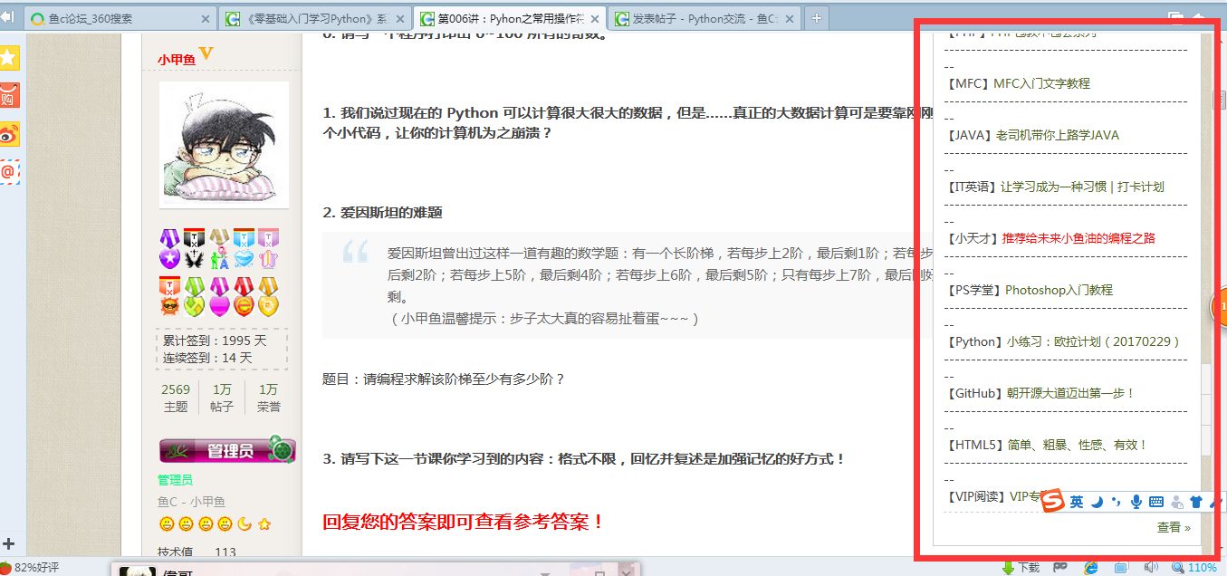
Task: Click the 小甲鱼 avatar image
Action: [x=224, y=145]
